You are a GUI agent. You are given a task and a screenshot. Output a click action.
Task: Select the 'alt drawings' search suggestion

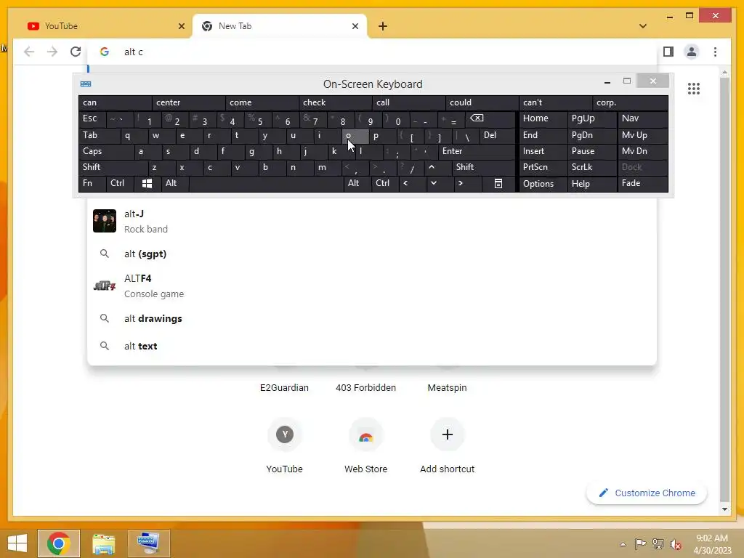tap(372, 318)
